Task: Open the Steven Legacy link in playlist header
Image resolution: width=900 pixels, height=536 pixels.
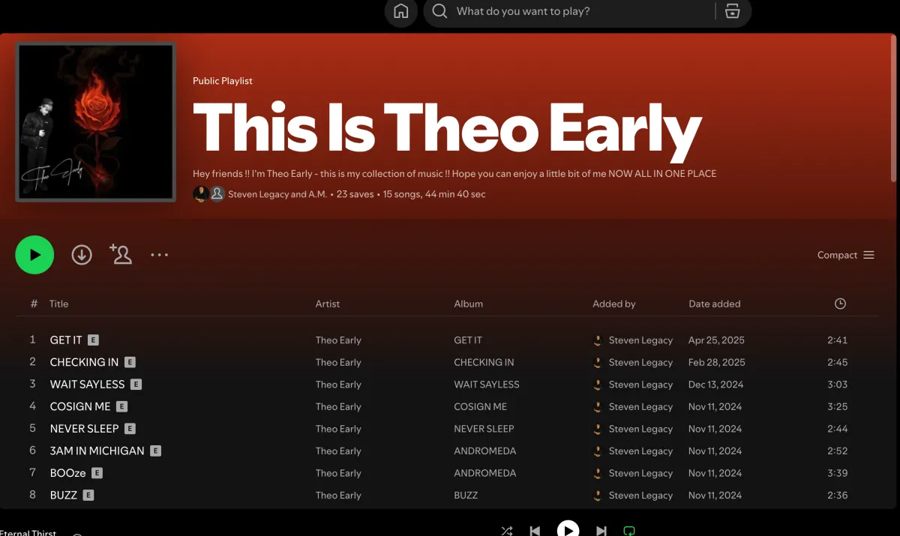Action: pyautogui.click(x=259, y=194)
